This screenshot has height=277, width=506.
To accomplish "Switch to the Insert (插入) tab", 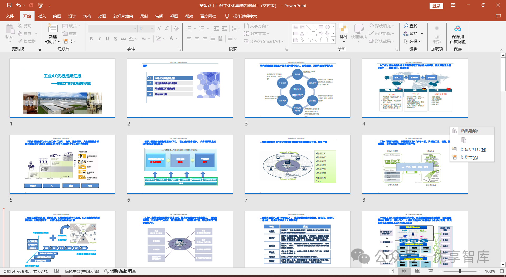I will pos(42,16).
